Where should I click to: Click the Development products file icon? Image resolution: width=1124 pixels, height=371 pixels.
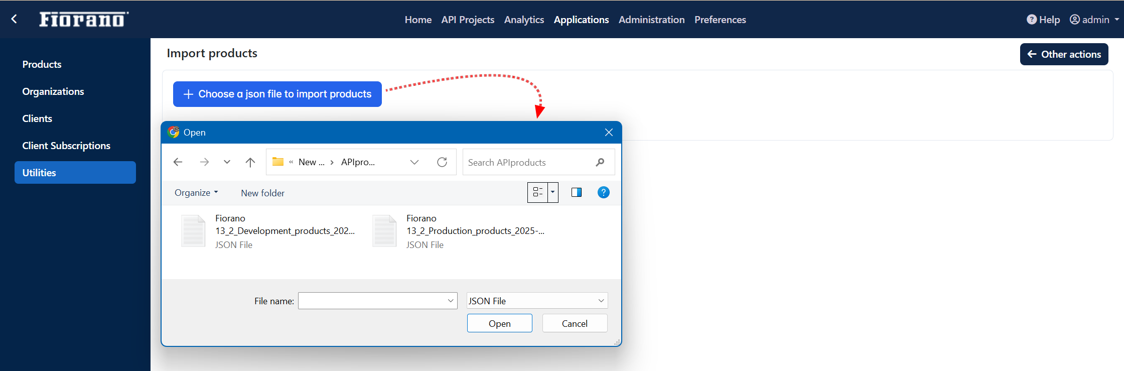coord(193,231)
